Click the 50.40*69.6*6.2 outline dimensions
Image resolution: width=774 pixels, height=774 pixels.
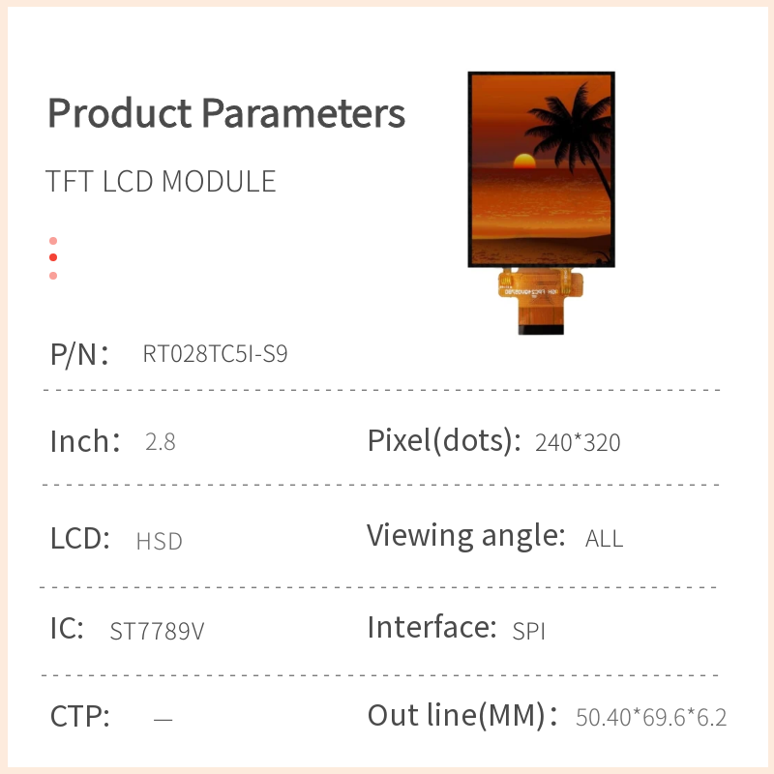click(651, 718)
